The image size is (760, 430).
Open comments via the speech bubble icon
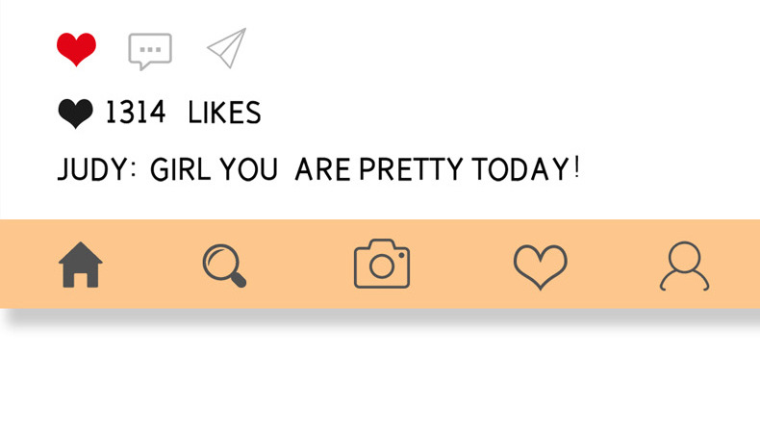click(x=150, y=50)
